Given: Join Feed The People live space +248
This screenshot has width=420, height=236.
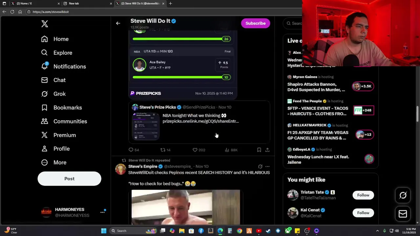Looking at the screenshot, I should coord(364,110).
